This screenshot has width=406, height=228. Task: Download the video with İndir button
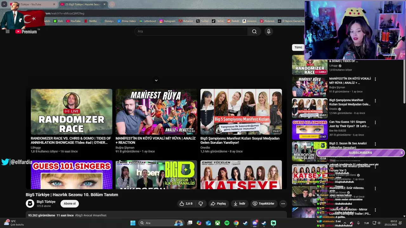tap(239, 204)
